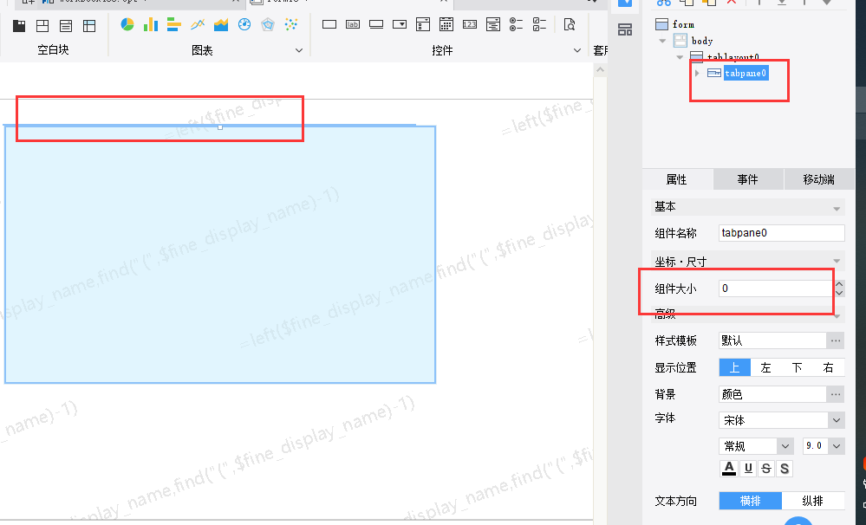866x525 pixels.
Task: Add the dropdown checkbox list widget
Action: pyautogui.click(x=423, y=24)
